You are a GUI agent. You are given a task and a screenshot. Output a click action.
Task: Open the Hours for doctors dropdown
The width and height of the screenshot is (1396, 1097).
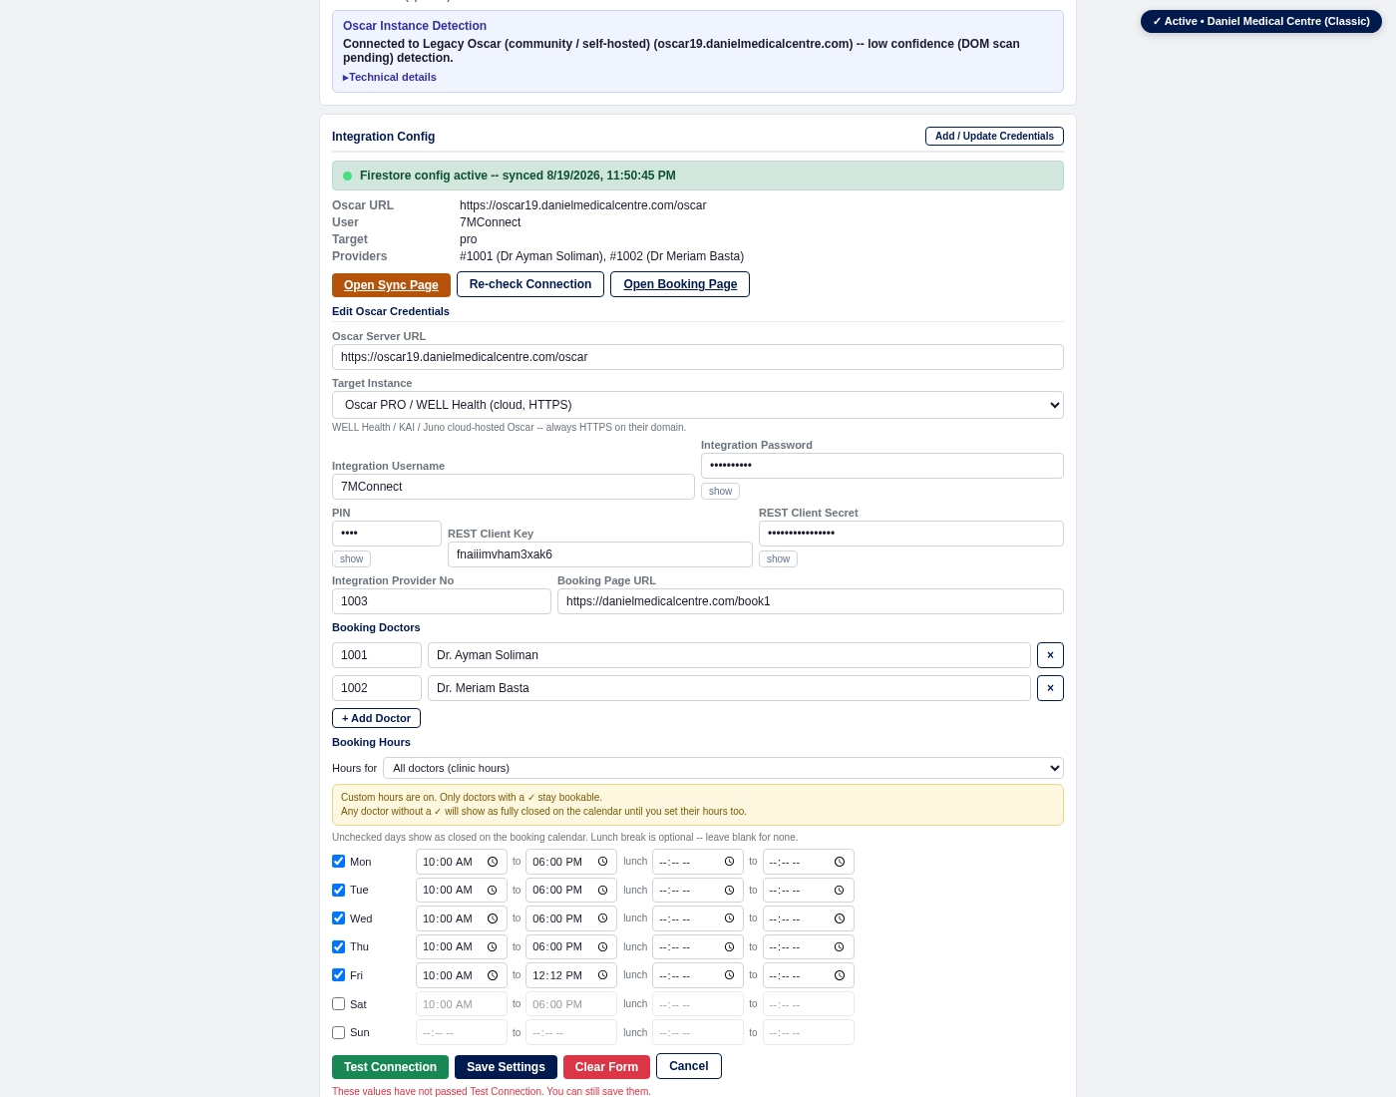coord(723,768)
